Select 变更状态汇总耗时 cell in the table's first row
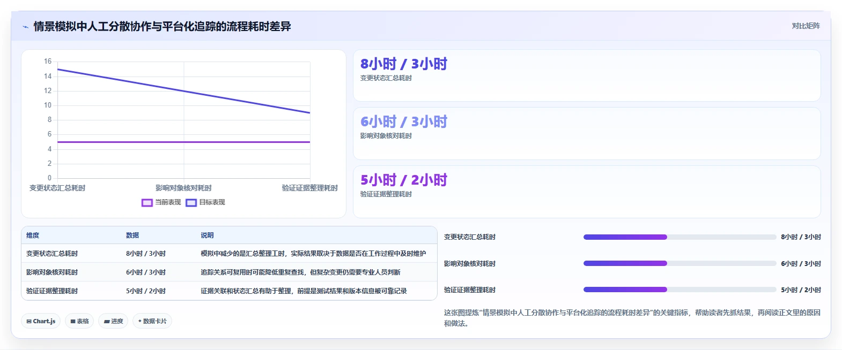The width and height of the screenshot is (842, 350). [x=52, y=254]
